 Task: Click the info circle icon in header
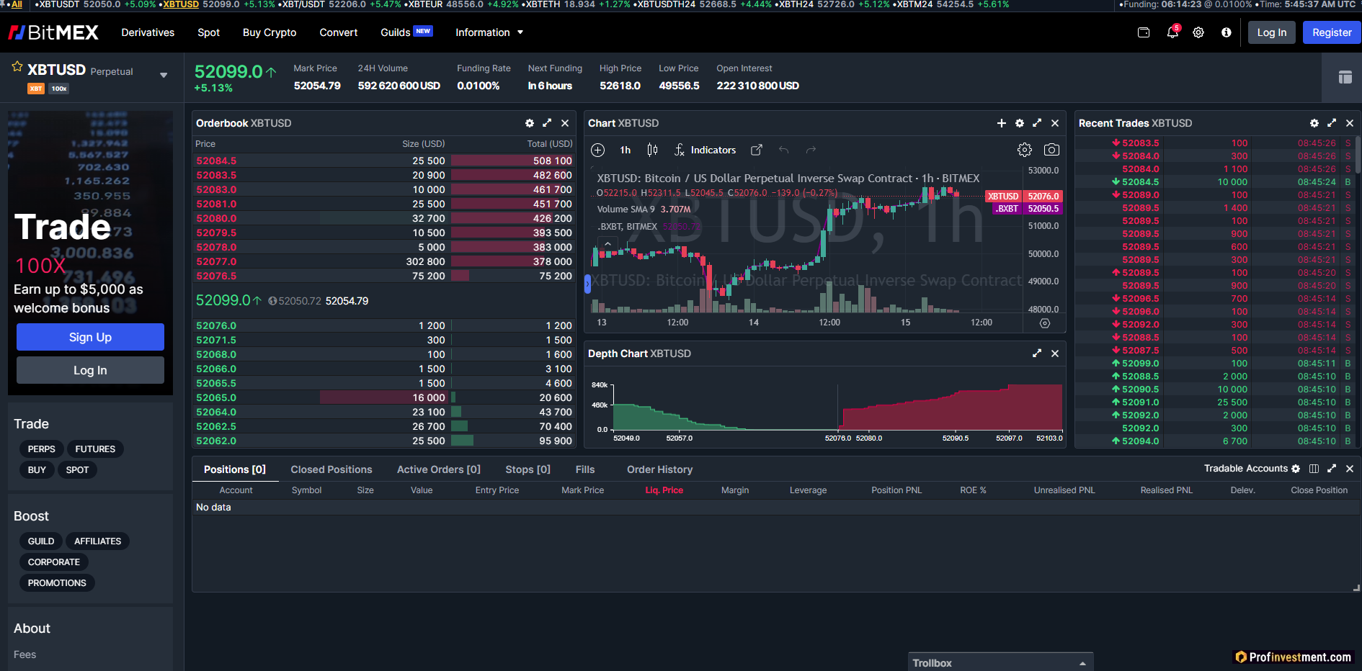(x=1227, y=32)
